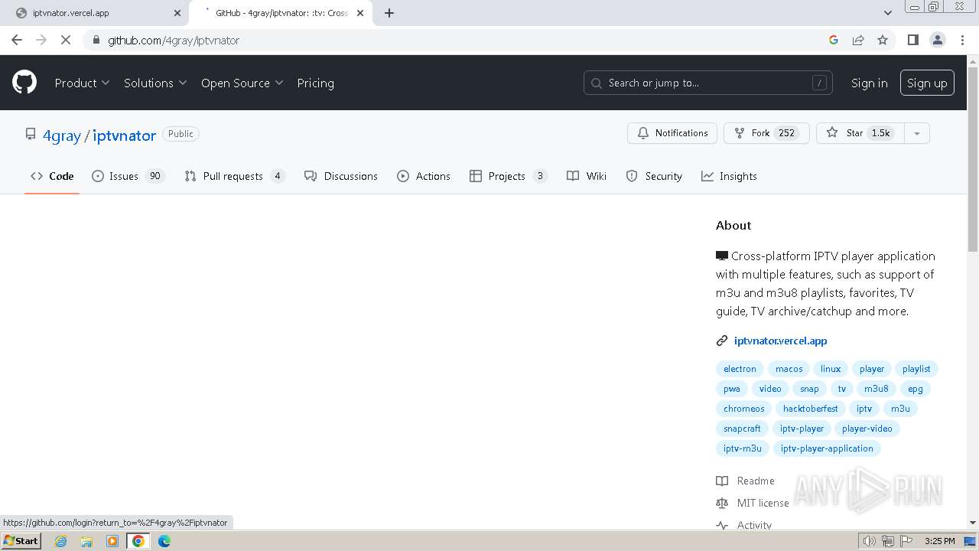Screen dimensions: 979x551
Task: Open the star lists dropdown arrow
Action: (916, 133)
